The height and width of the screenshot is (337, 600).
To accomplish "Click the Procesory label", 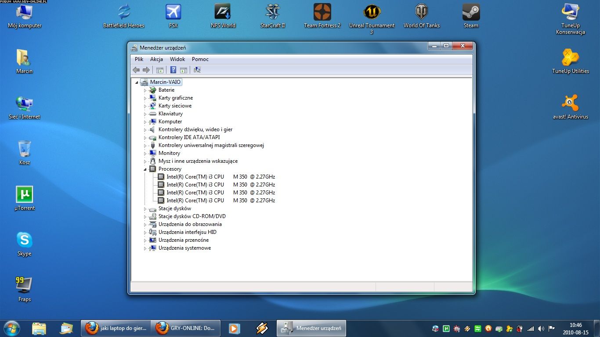I will 170,169.
